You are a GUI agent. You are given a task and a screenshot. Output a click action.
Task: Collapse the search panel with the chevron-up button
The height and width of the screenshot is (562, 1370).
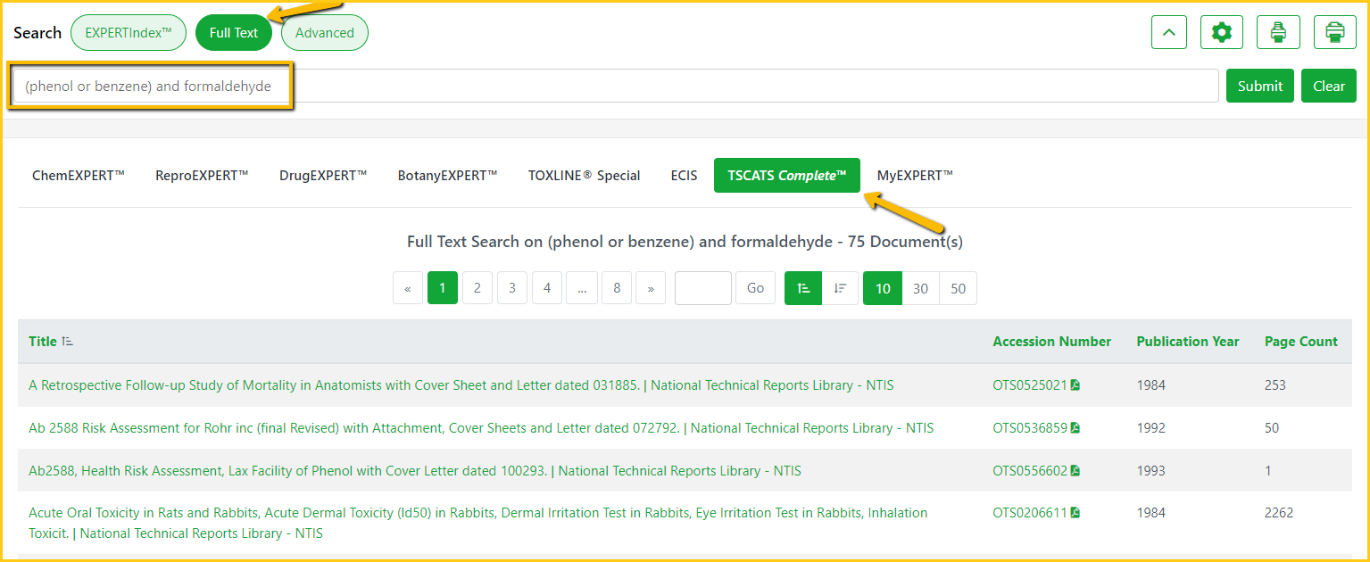click(1169, 33)
